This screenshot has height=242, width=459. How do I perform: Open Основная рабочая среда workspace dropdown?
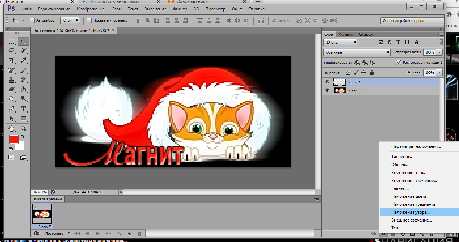(x=413, y=21)
